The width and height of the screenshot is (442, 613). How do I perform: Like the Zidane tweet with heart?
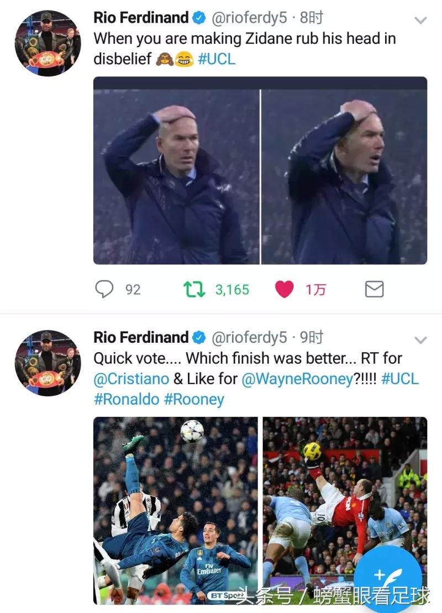[x=284, y=289]
